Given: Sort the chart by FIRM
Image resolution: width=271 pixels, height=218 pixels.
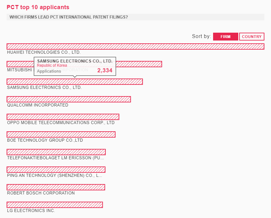Looking at the screenshot, I should pyautogui.click(x=225, y=37).
